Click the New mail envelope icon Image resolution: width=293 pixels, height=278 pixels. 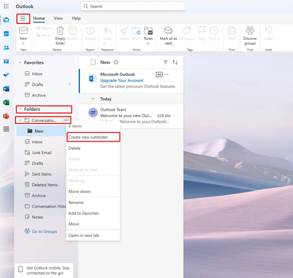[x=23, y=30]
